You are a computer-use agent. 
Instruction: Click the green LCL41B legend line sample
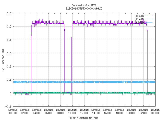[x=149, y=19]
